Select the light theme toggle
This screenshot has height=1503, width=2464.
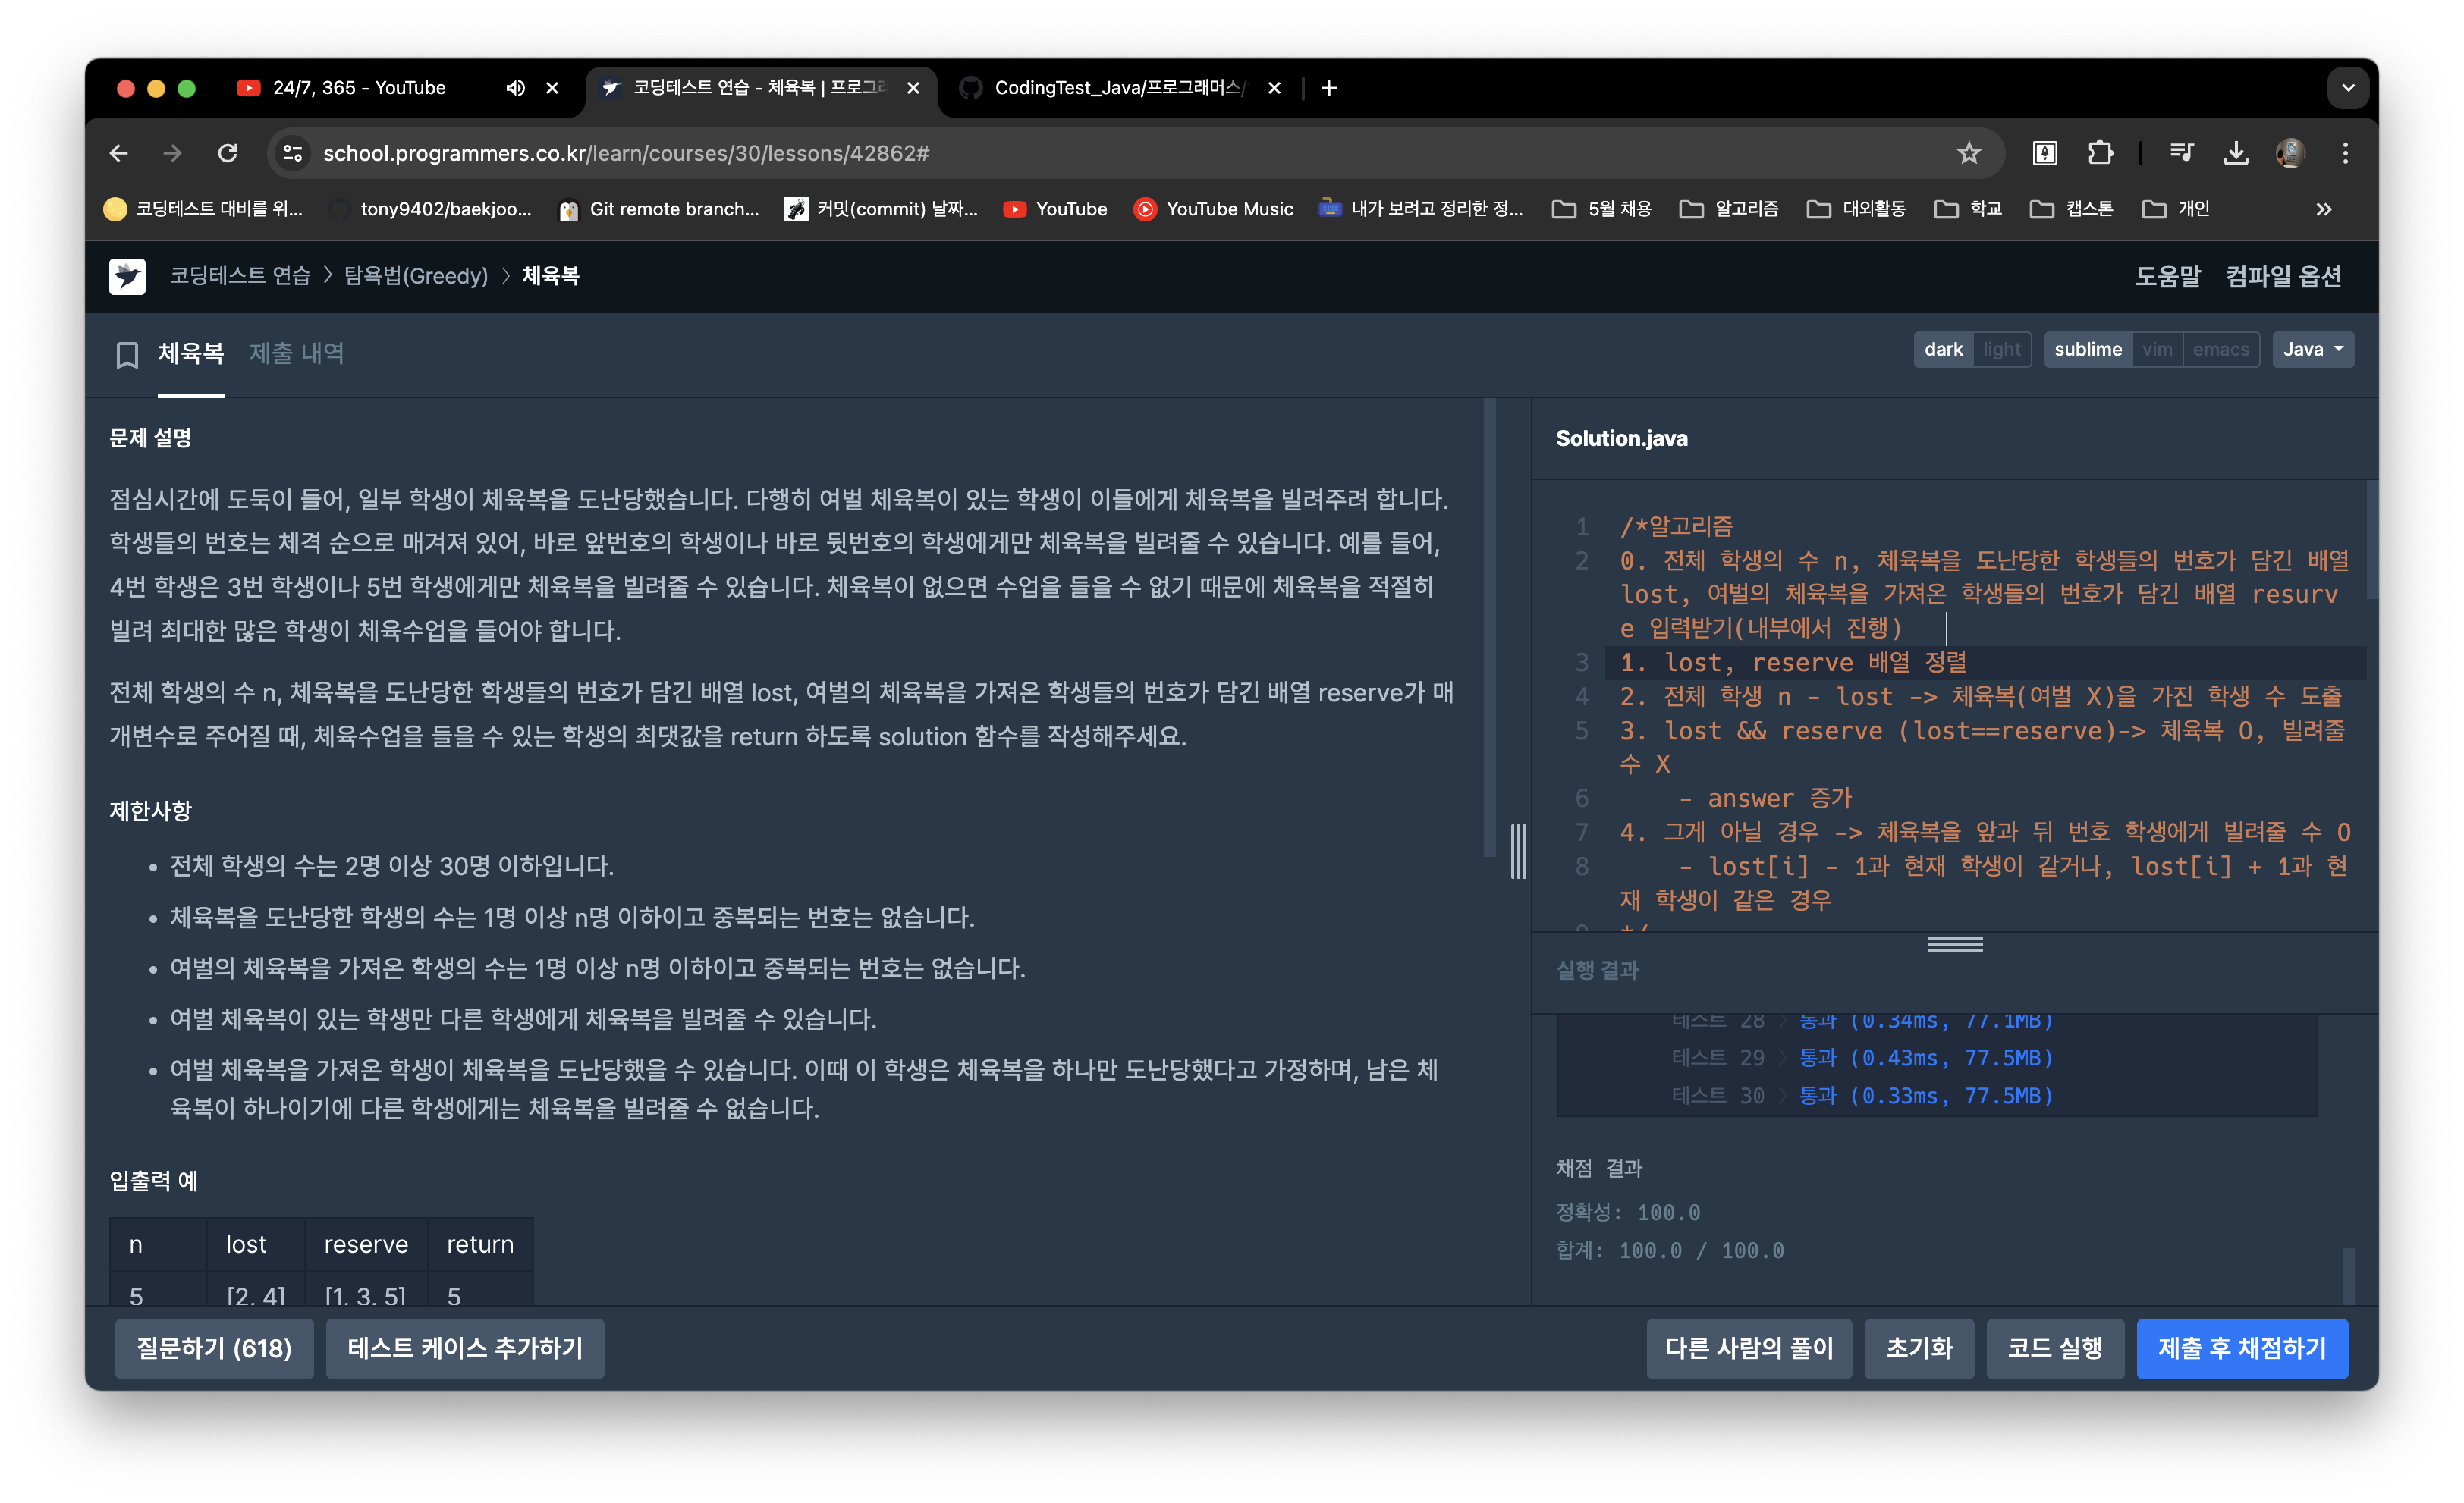point(2001,350)
